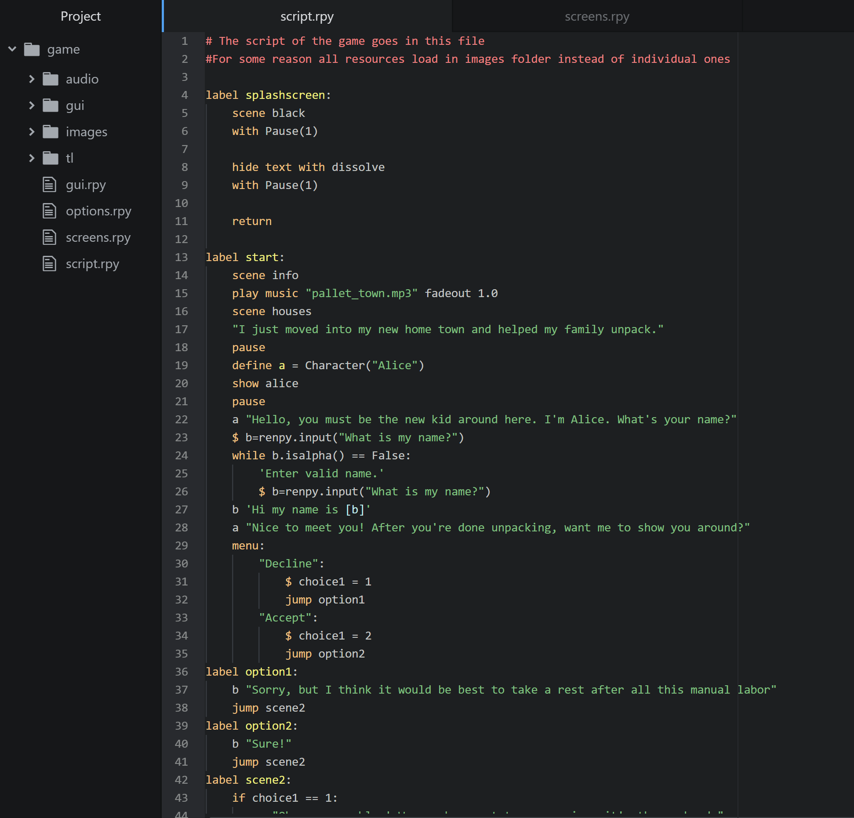Click 'jump option2' line
The image size is (854, 818).
[325, 654]
